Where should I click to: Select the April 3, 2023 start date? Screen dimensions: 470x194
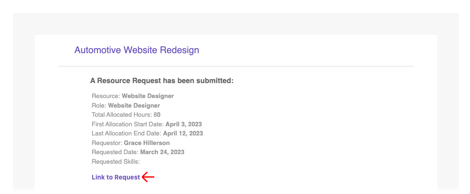[x=183, y=124]
